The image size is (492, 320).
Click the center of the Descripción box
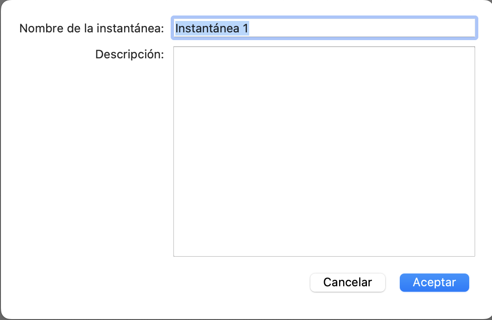tap(324, 151)
